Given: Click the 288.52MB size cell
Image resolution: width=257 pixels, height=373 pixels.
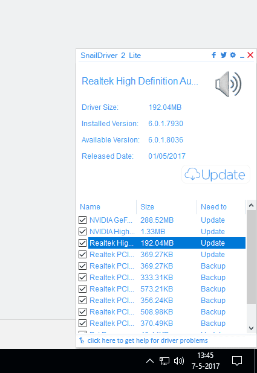Looking at the screenshot, I should point(157,220).
